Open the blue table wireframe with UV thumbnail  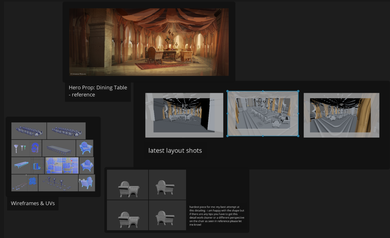[x=28, y=165]
